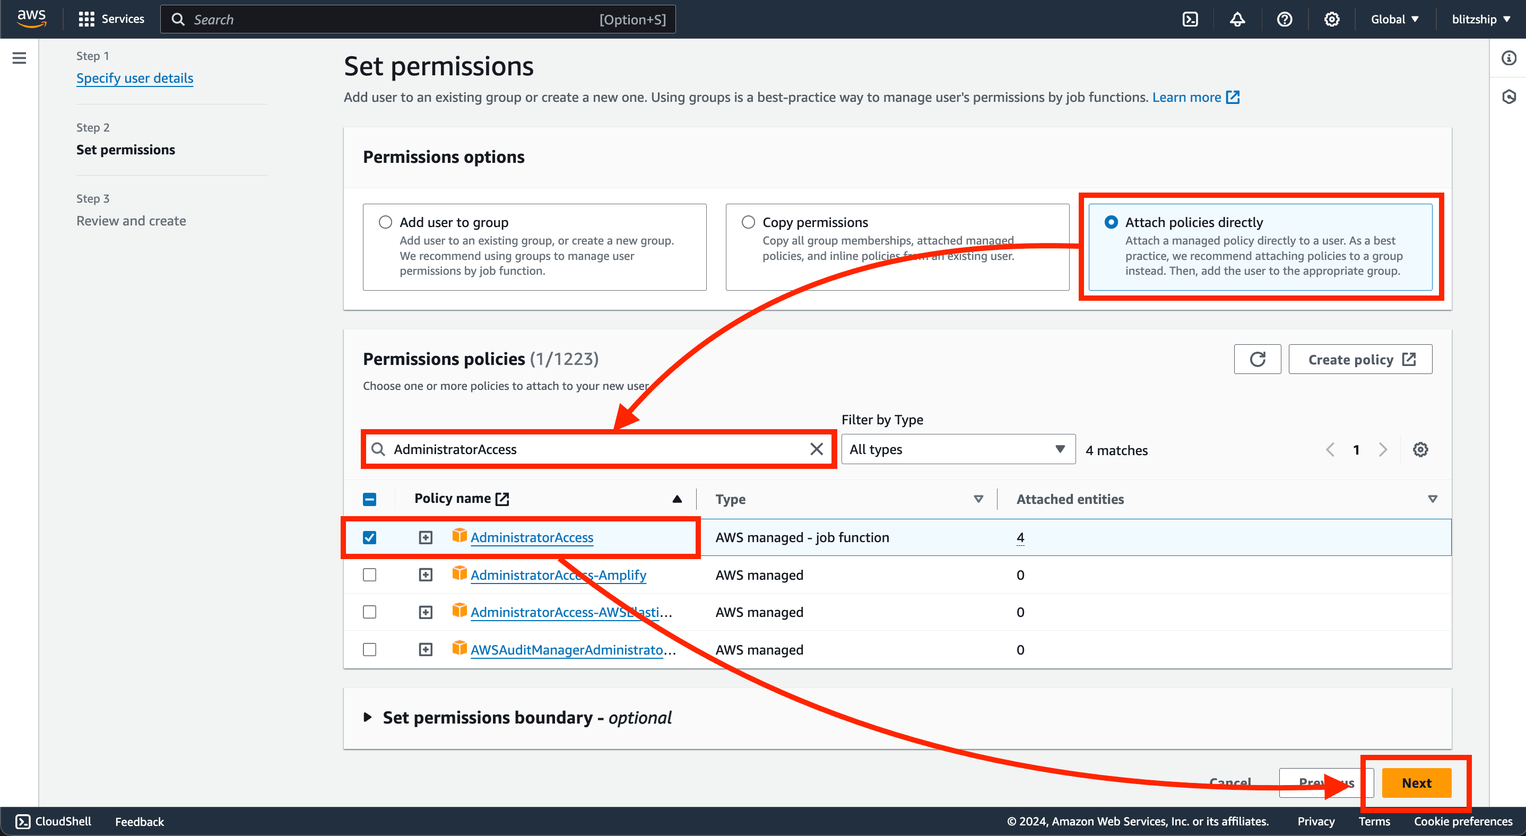The image size is (1526, 836).
Task: Click the refresh policies list icon
Action: (1258, 359)
